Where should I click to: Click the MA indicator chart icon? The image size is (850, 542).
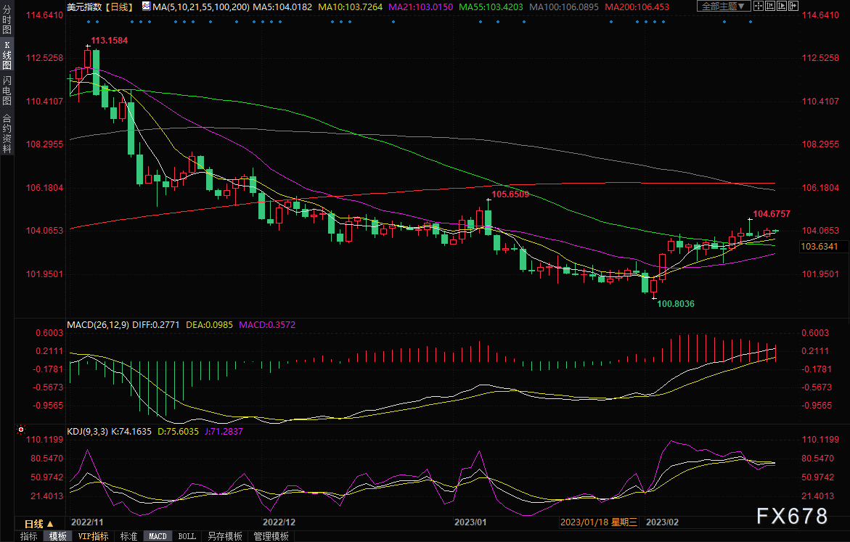(x=147, y=7)
